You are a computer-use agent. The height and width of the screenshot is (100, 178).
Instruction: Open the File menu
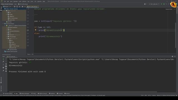5,1
